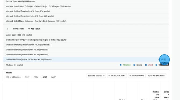Select Dividend Per Share 5 Year Growth filter

point(86,50)
